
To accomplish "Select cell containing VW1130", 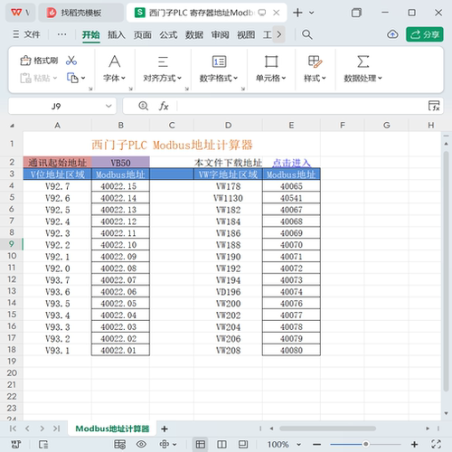I will [228, 198].
